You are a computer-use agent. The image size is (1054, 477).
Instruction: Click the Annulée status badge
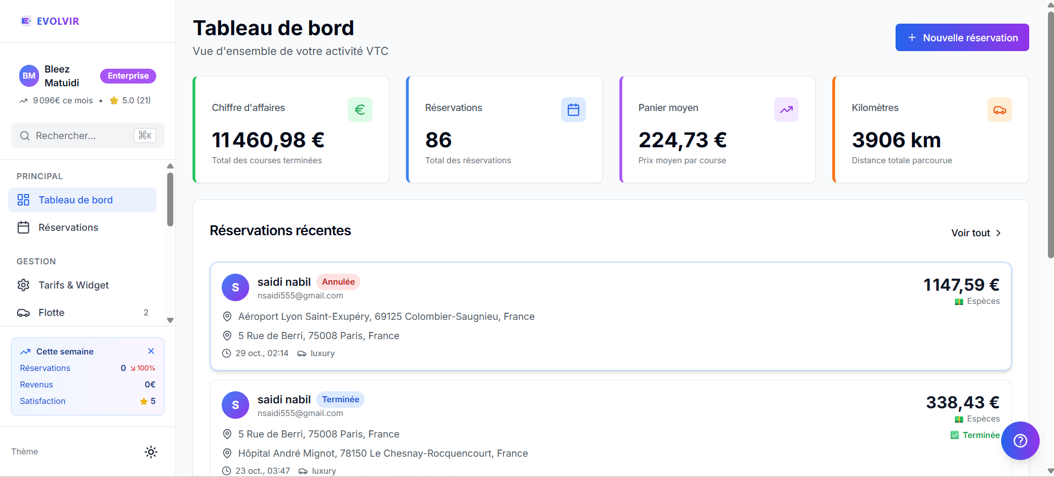338,282
